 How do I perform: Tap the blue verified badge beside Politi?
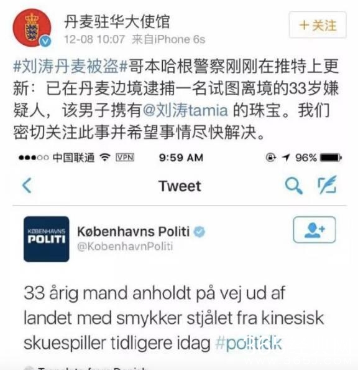pos(200,232)
